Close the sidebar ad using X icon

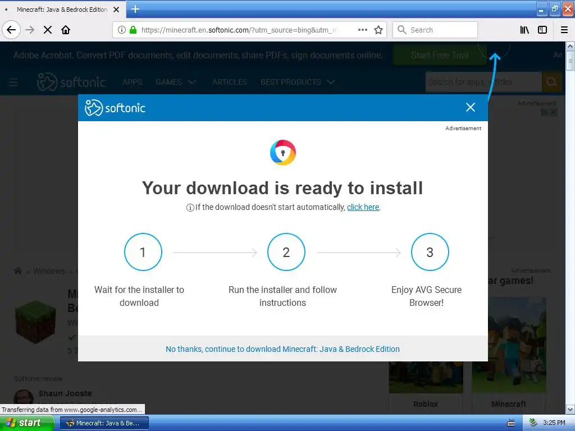click(554, 112)
